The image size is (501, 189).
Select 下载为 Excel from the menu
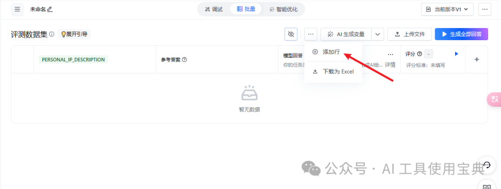tap(333, 72)
